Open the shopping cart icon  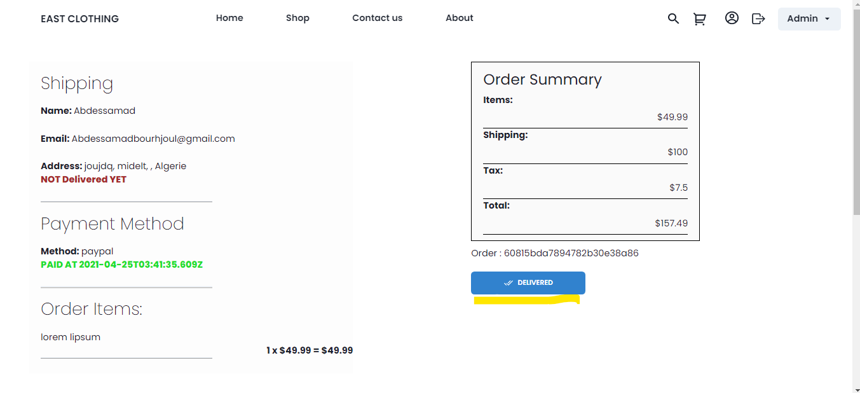click(x=700, y=19)
